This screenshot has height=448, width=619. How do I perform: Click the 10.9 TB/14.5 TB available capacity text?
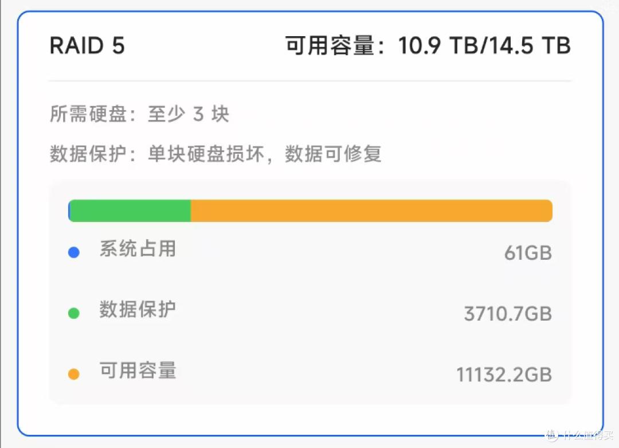428,46
